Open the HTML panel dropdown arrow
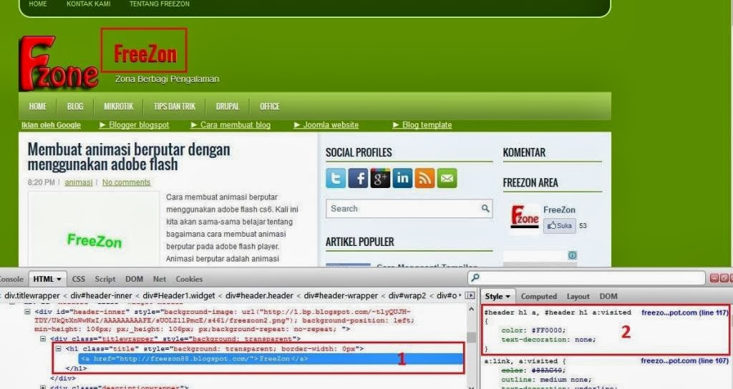733x389 pixels. point(59,280)
